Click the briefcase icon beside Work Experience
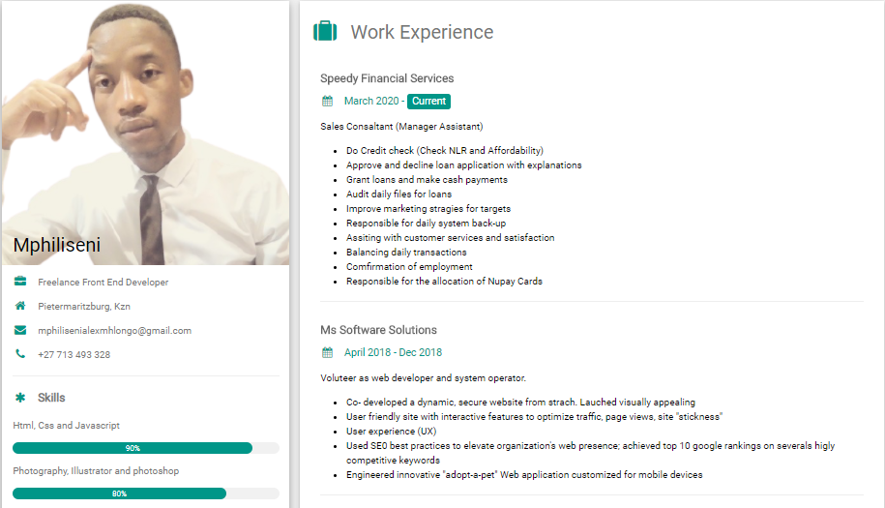 point(325,31)
